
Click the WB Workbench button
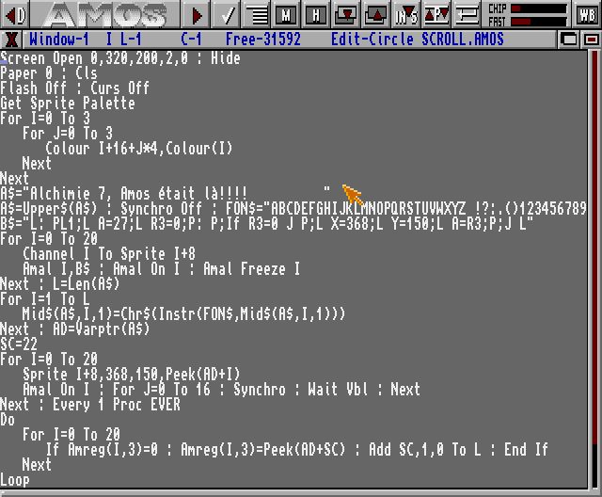point(587,15)
